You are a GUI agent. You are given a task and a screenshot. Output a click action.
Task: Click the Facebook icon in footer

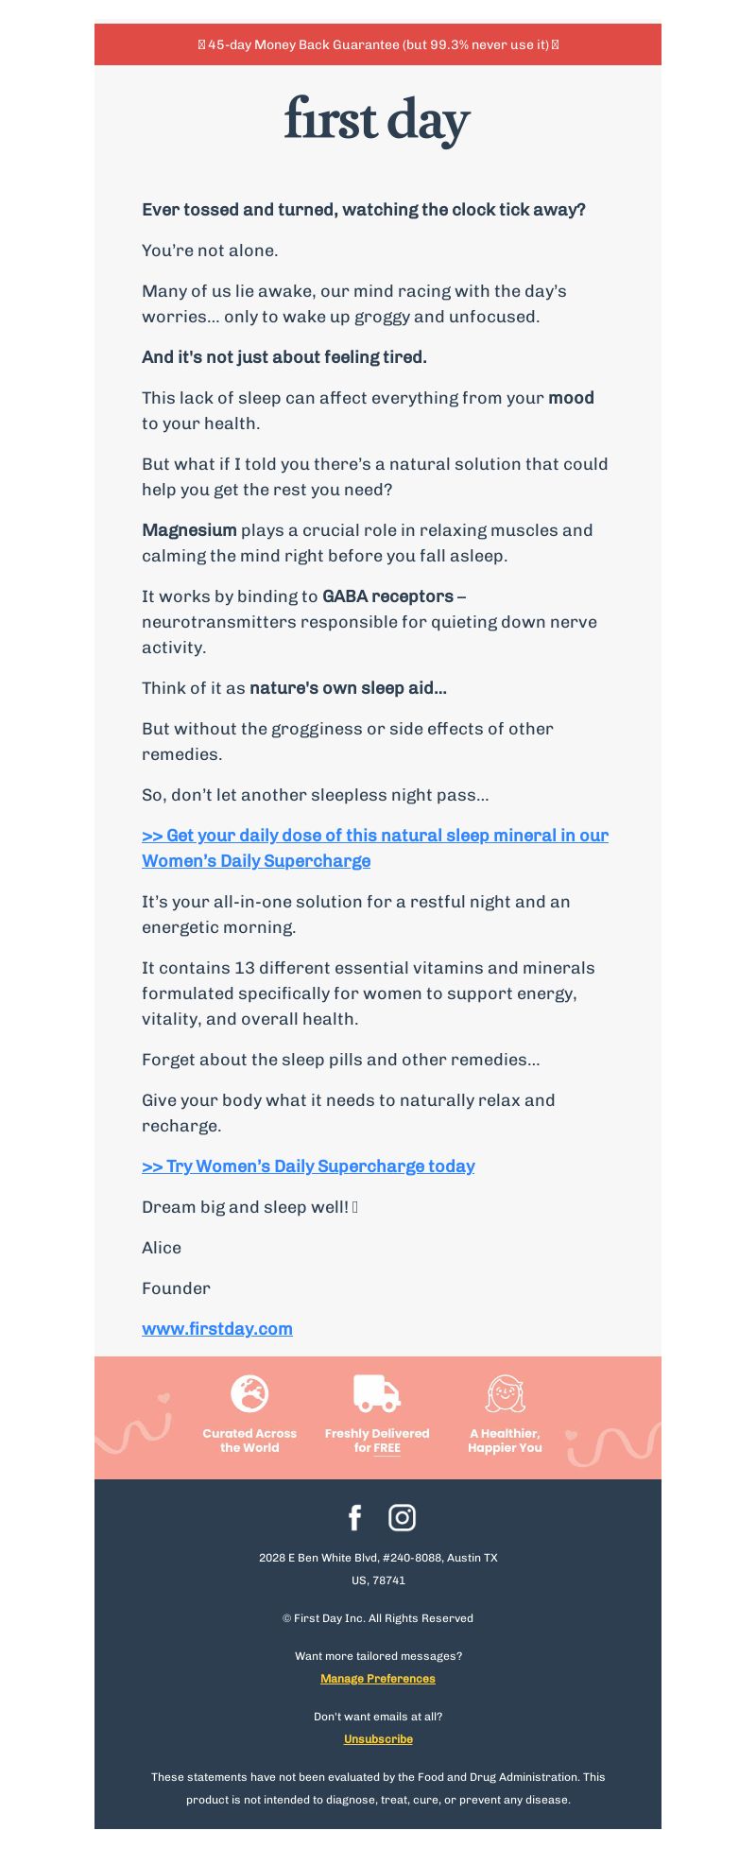click(x=355, y=1517)
